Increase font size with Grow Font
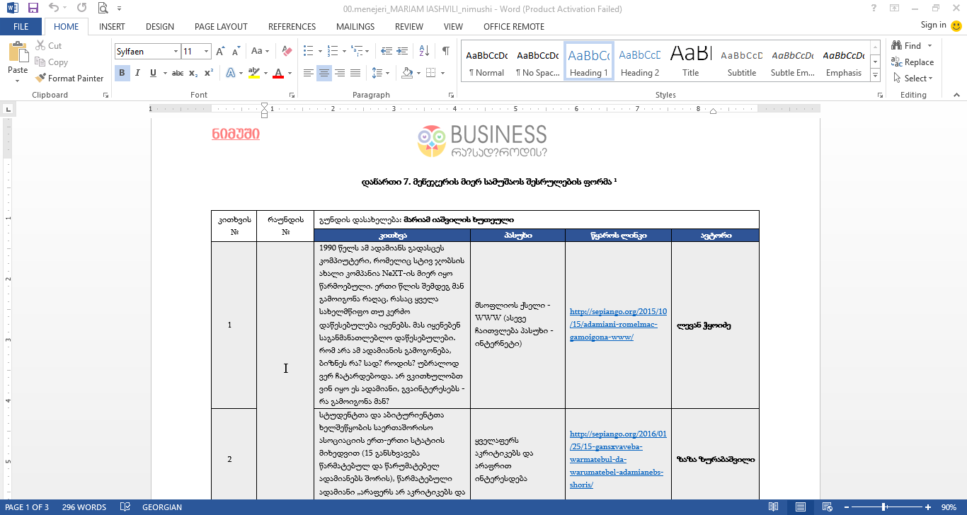 point(220,51)
